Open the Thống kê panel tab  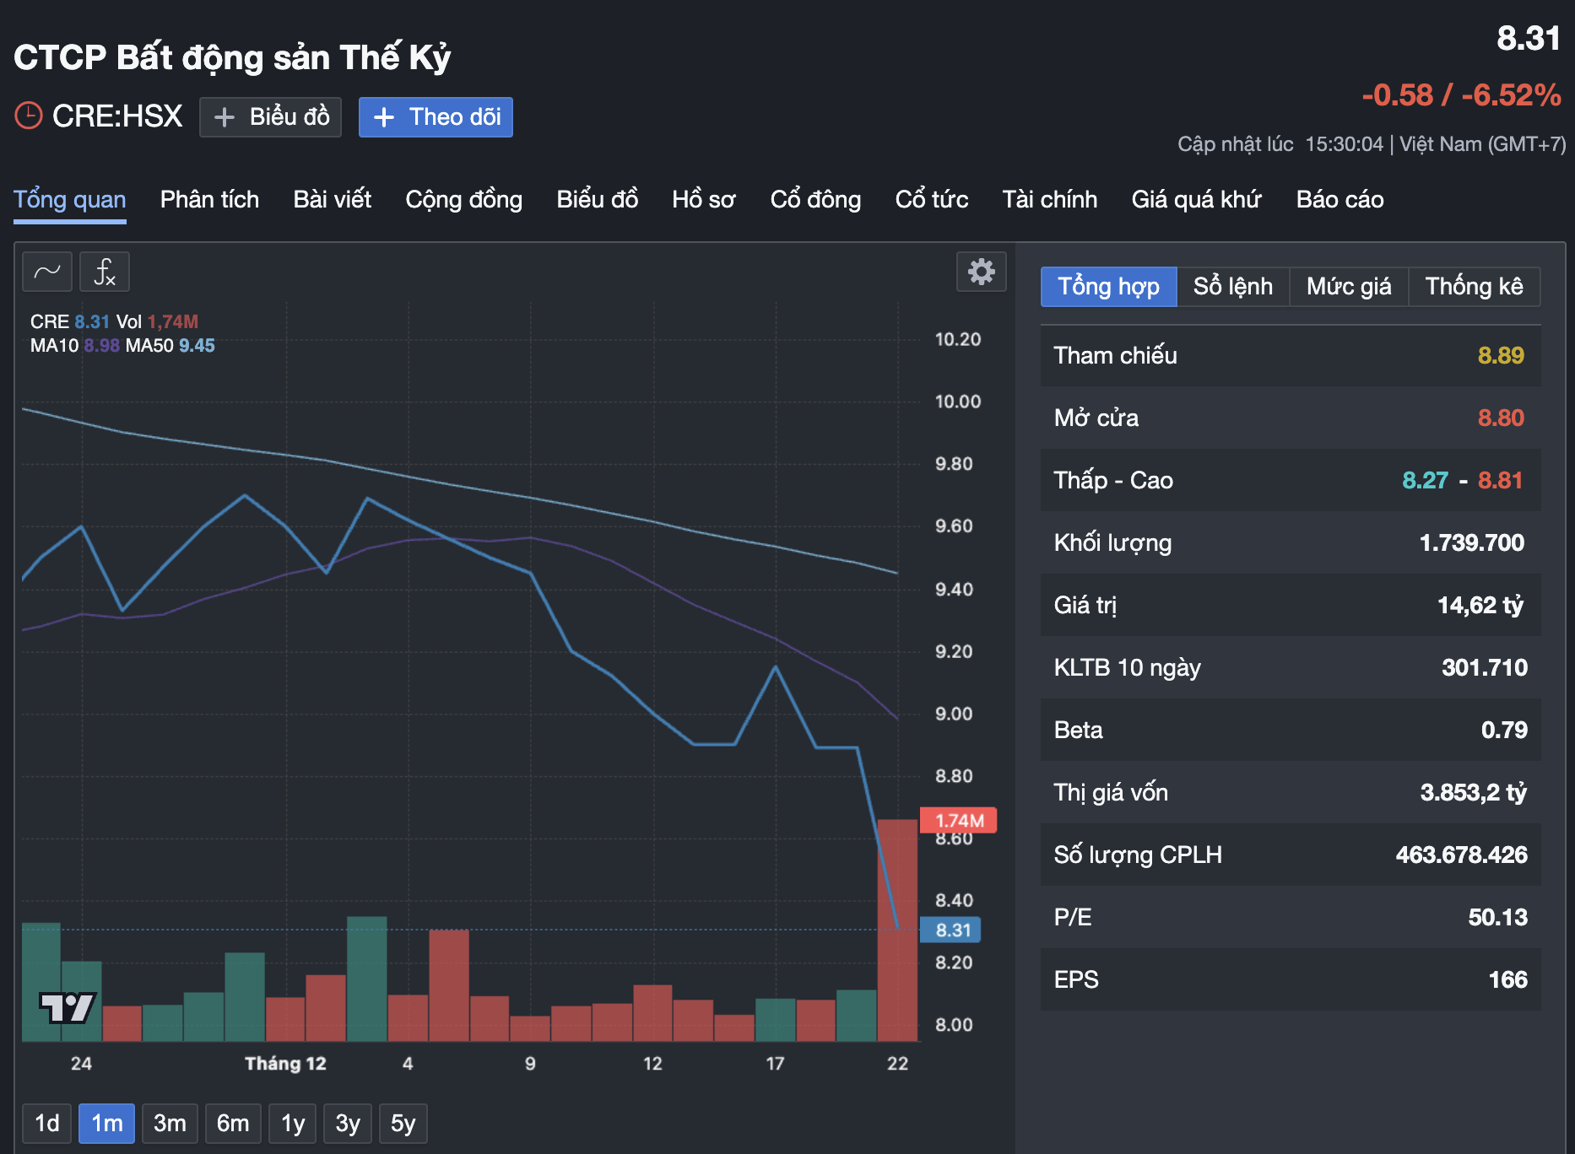pyautogui.click(x=1474, y=287)
